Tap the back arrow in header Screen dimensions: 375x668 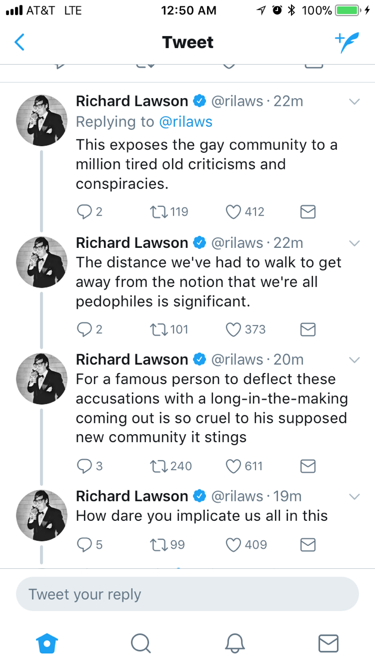click(x=19, y=42)
